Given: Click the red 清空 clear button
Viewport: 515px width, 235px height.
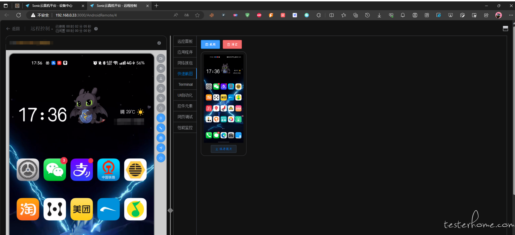Looking at the screenshot, I should [232, 44].
